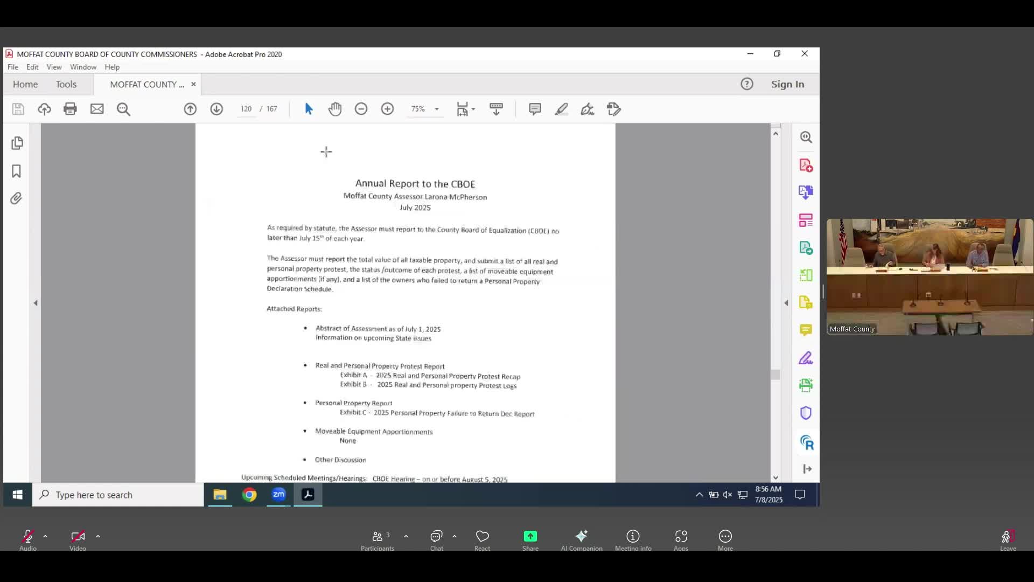Open the View menu

coord(54,67)
